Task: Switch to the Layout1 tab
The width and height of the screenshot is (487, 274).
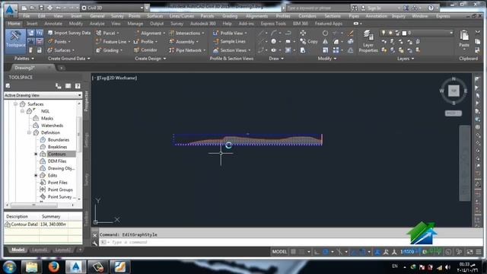Action: [40, 250]
